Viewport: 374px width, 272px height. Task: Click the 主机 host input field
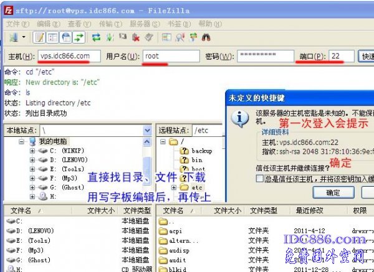point(67,56)
